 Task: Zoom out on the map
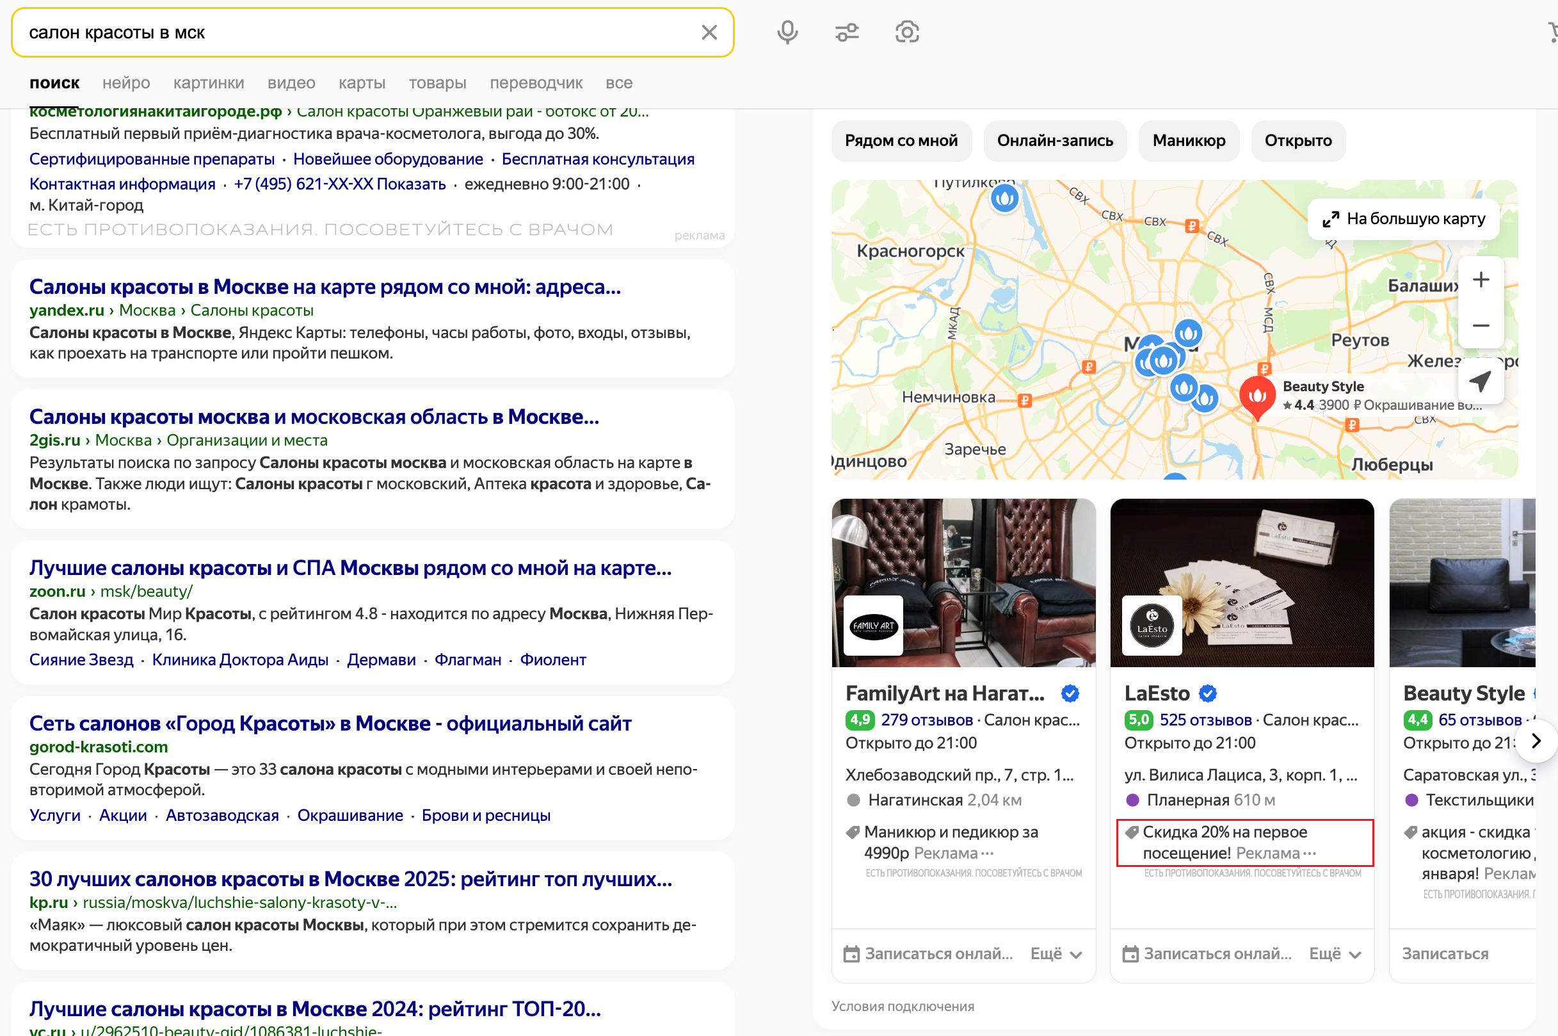(1481, 326)
